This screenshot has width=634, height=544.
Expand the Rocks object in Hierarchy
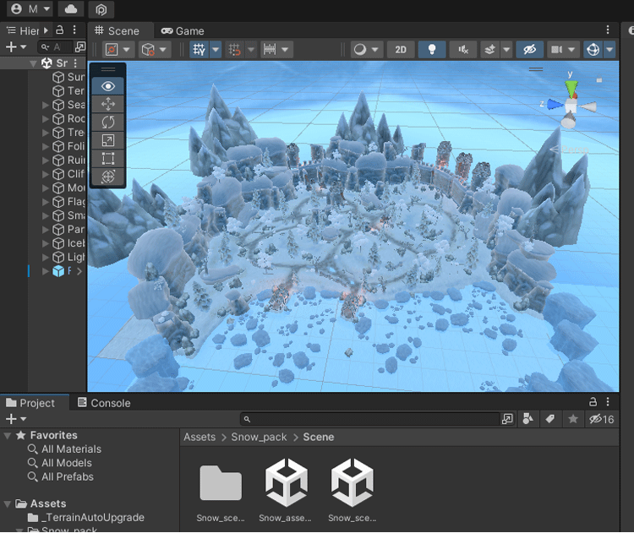(46, 119)
